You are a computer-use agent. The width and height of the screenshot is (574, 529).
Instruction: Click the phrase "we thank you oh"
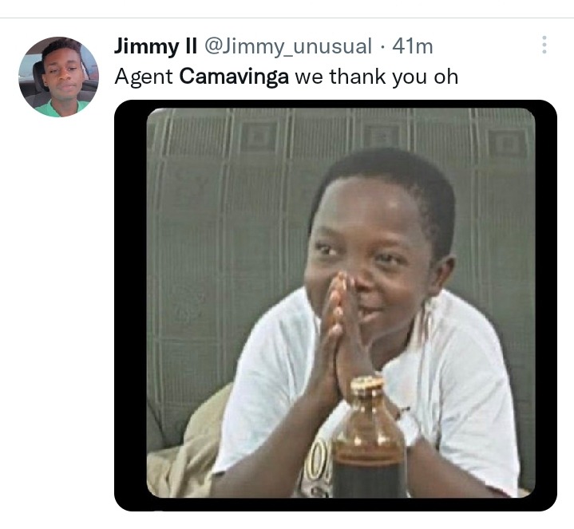coord(376,77)
